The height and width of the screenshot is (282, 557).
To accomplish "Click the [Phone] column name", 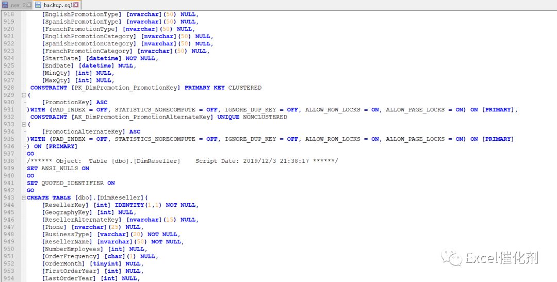I will point(54,227).
